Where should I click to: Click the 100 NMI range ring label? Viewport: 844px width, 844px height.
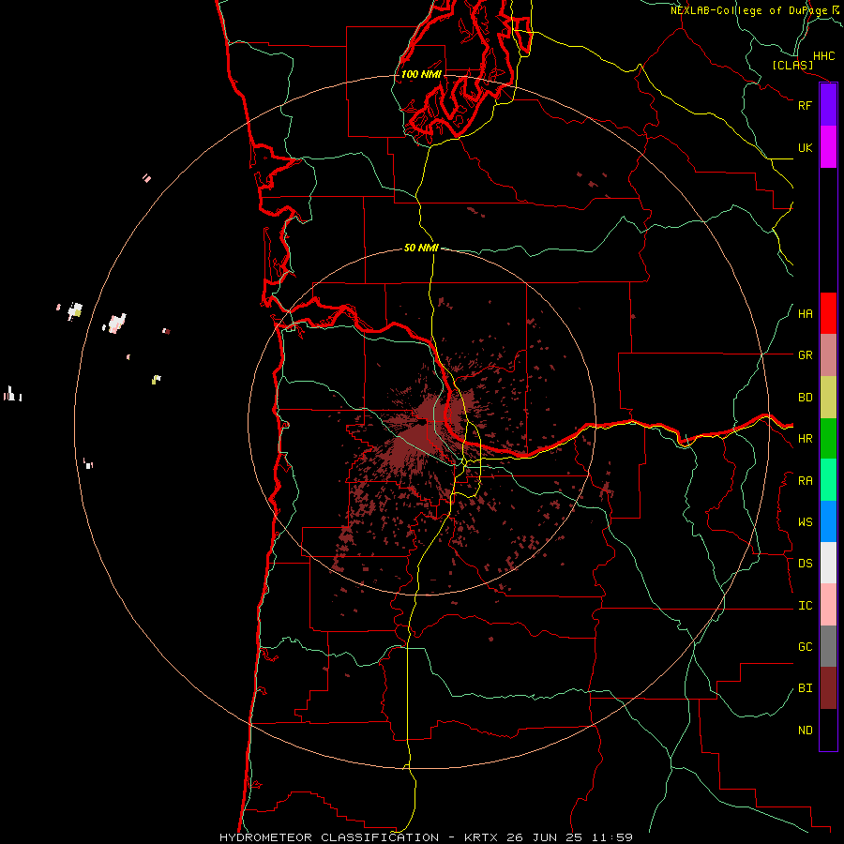coord(421,74)
